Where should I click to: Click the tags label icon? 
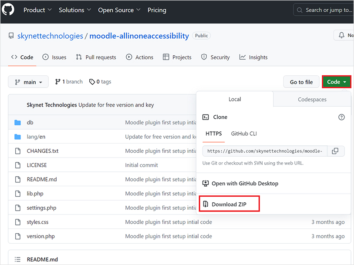tap(92, 82)
